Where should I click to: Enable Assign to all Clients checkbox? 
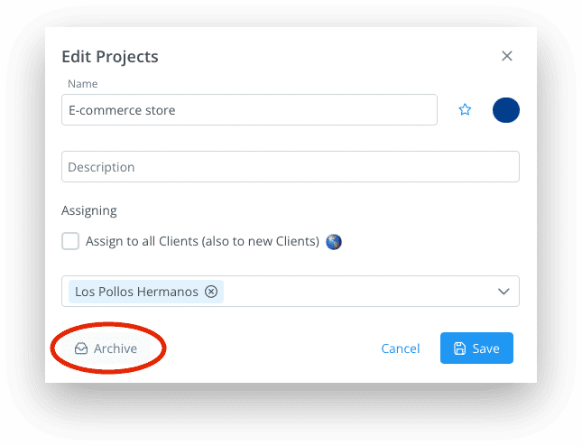point(70,241)
